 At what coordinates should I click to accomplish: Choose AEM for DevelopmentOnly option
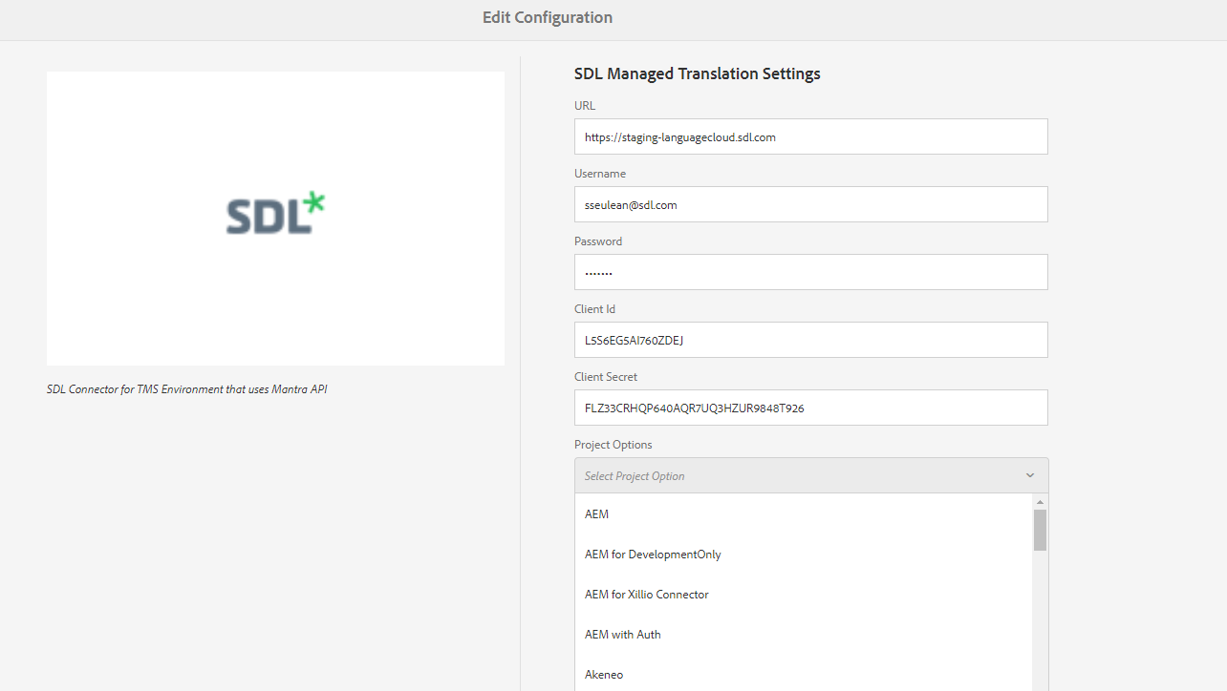[x=803, y=555]
